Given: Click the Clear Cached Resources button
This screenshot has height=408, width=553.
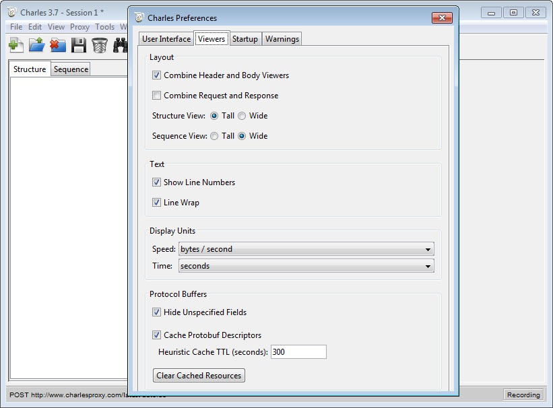Looking at the screenshot, I should click(199, 375).
